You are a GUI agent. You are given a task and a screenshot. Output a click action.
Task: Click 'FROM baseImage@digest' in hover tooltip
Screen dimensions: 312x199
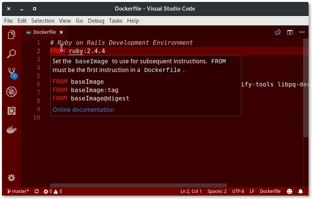(x=91, y=99)
